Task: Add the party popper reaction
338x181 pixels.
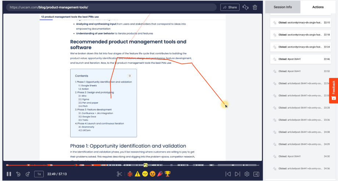Action: pos(160,174)
